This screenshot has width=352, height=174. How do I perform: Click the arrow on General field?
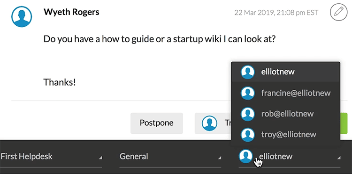pos(219,158)
